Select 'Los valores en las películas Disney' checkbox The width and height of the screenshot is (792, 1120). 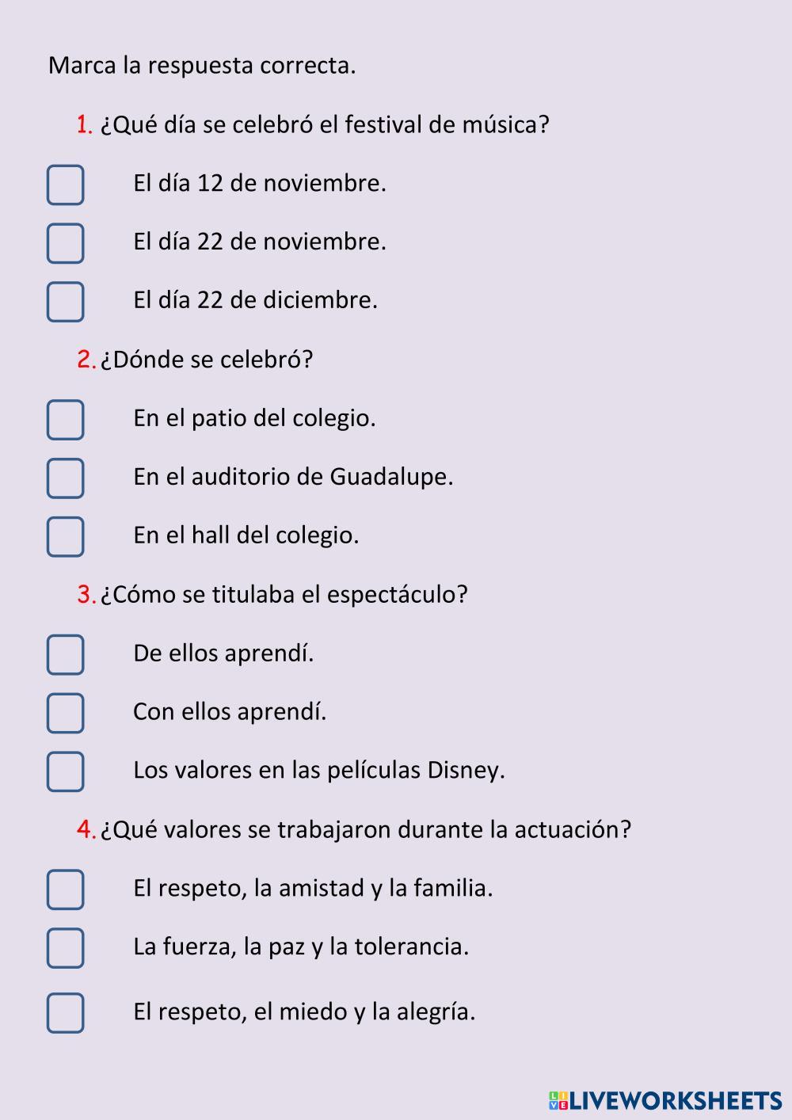(x=65, y=772)
